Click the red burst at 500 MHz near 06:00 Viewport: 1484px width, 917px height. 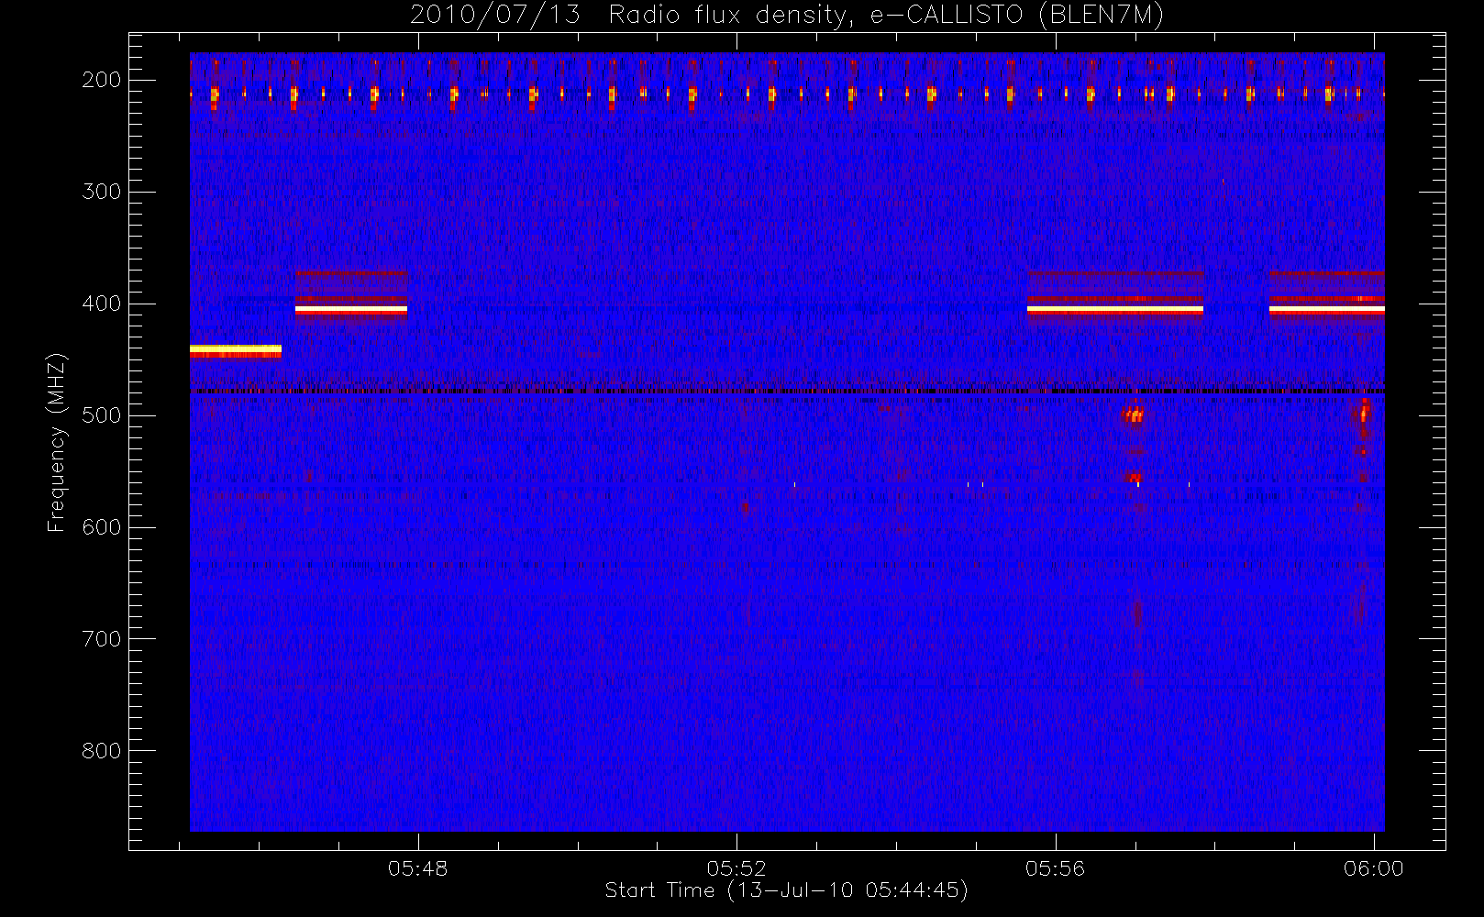1363,414
